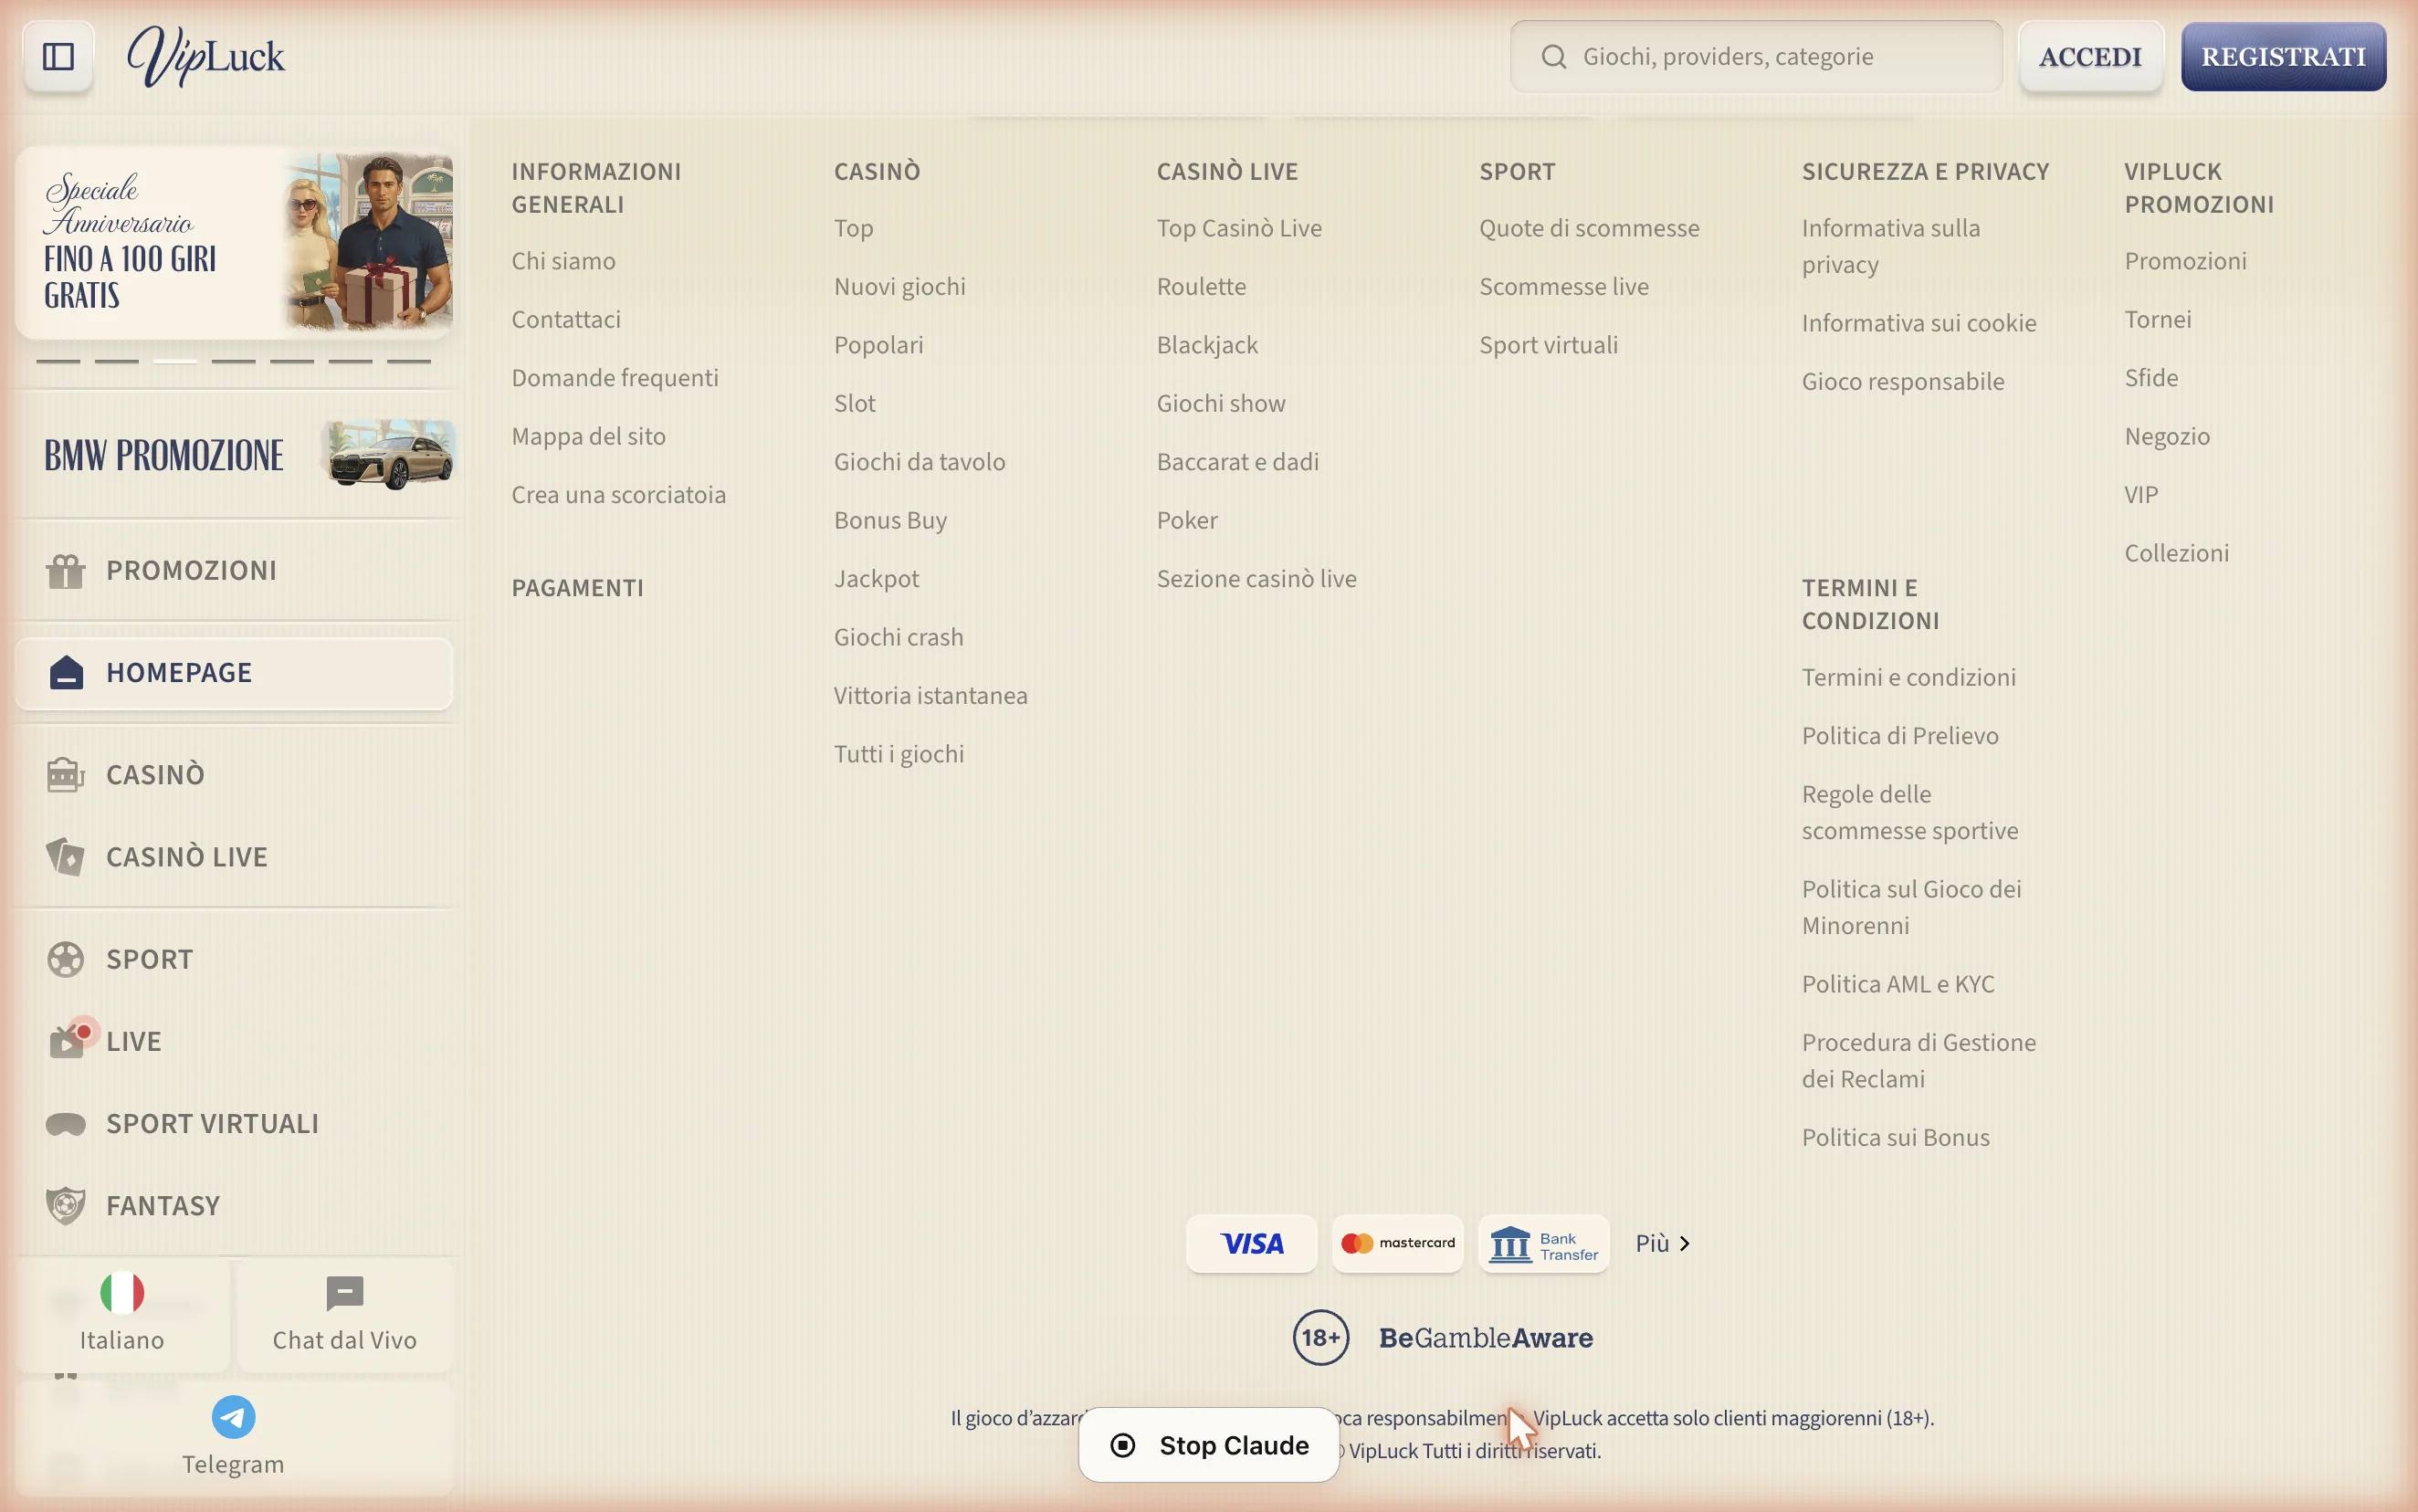The image size is (2418, 1512).
Task: Open the Vittoria istantanea link
Action: [930, 696]
